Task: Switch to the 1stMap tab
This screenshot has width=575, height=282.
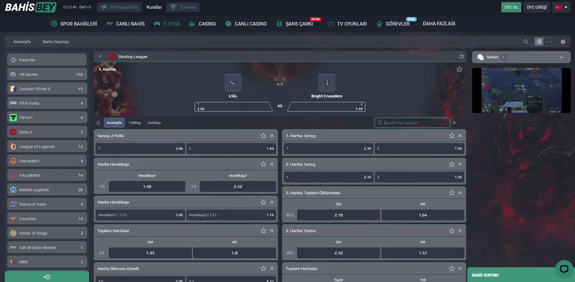Action: click(x=135, y=123)
